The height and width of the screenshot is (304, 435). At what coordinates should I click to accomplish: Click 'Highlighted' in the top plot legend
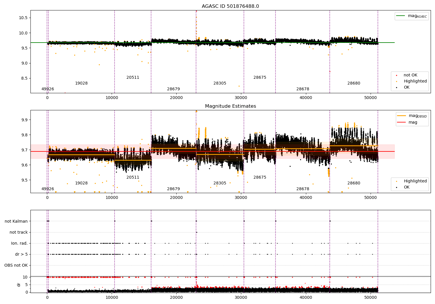tap(415, 81)
